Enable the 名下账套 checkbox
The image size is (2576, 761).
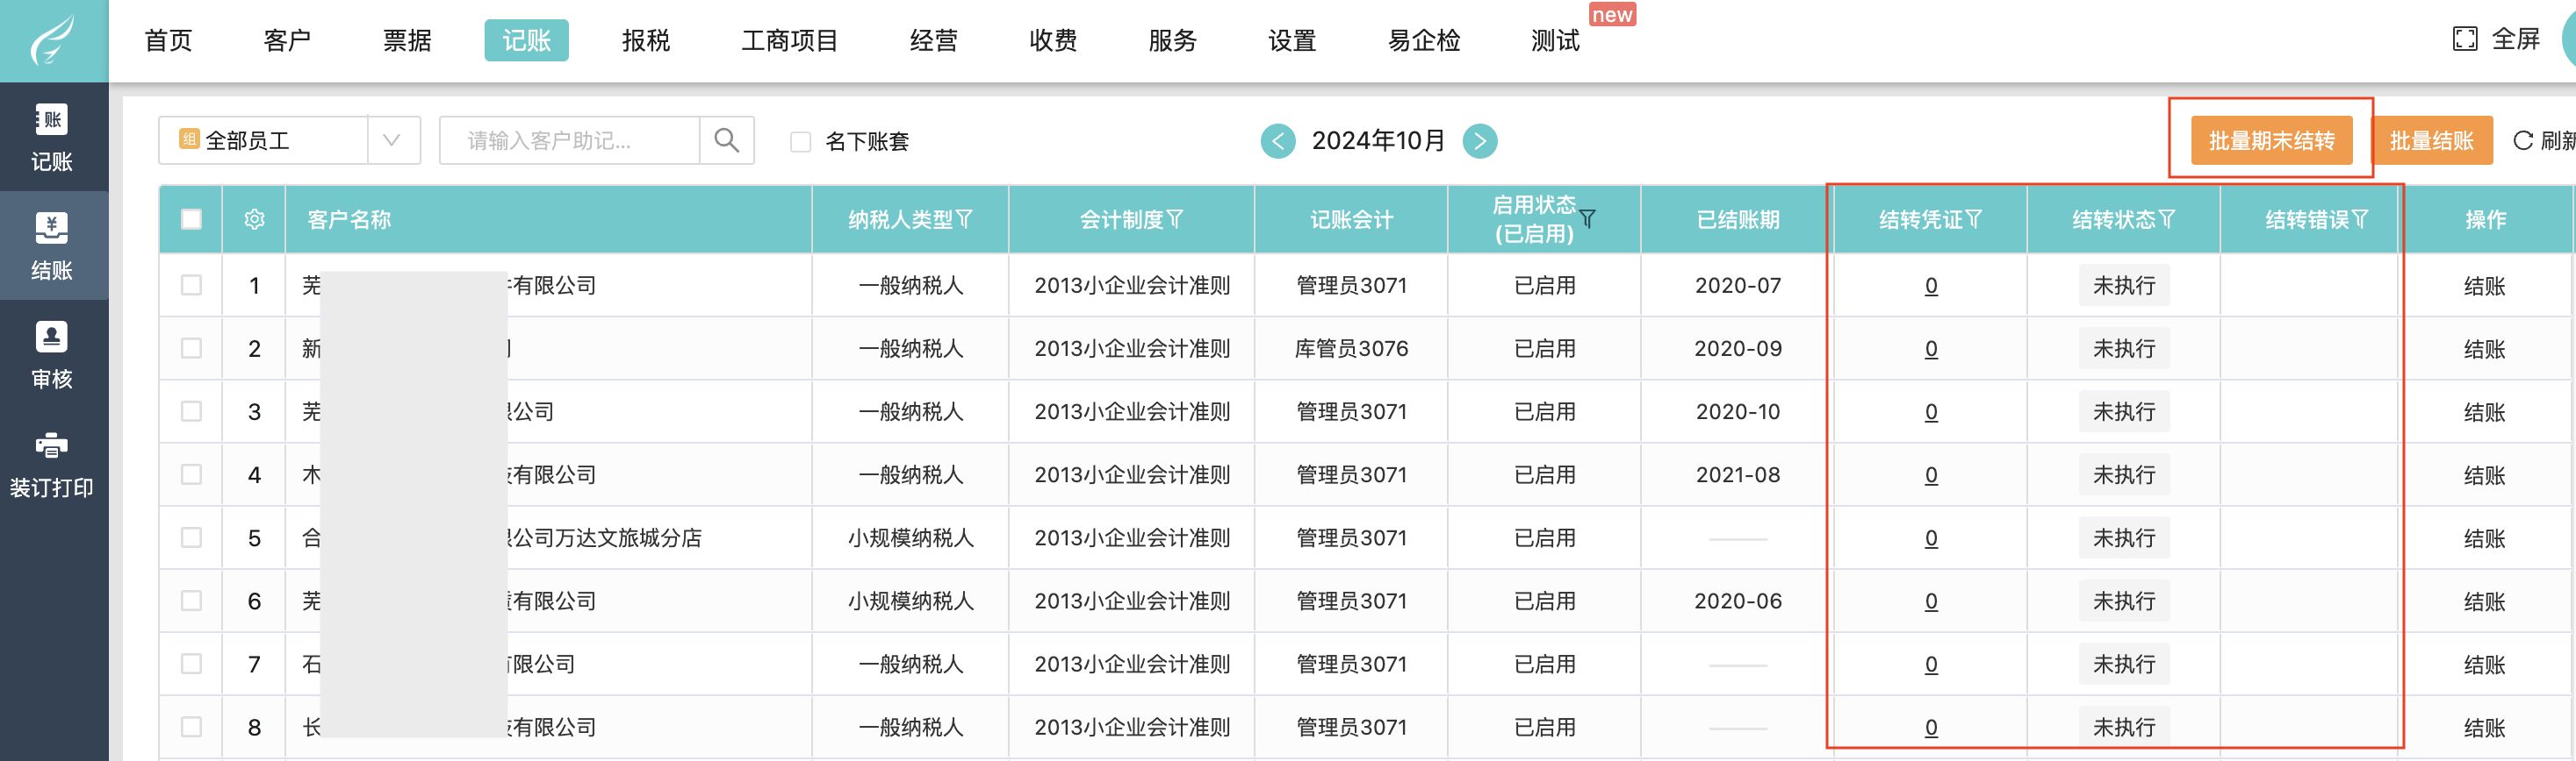click(x=800, y=142)
